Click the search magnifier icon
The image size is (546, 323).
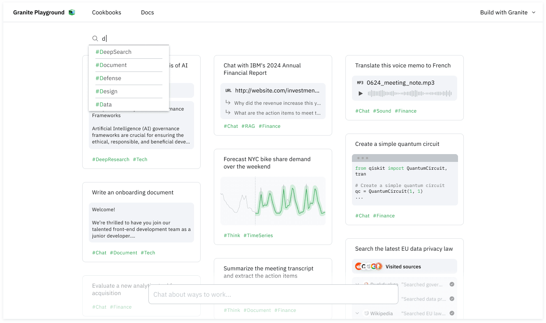pyautogui.click(x=95, y=39)
